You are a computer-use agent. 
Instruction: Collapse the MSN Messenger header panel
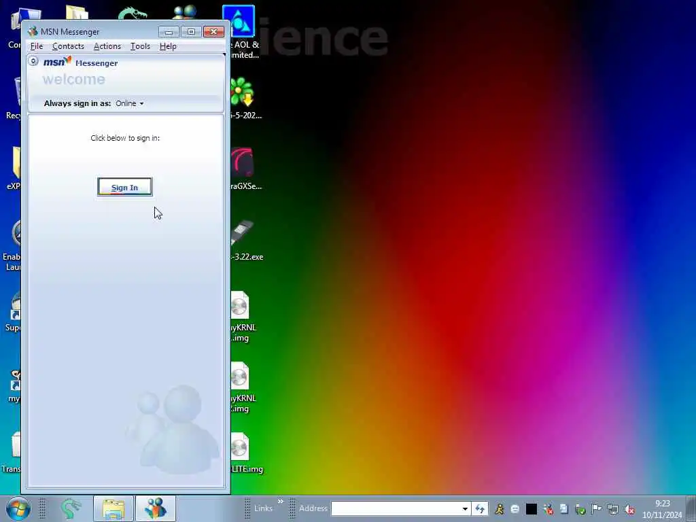[33, 60]
